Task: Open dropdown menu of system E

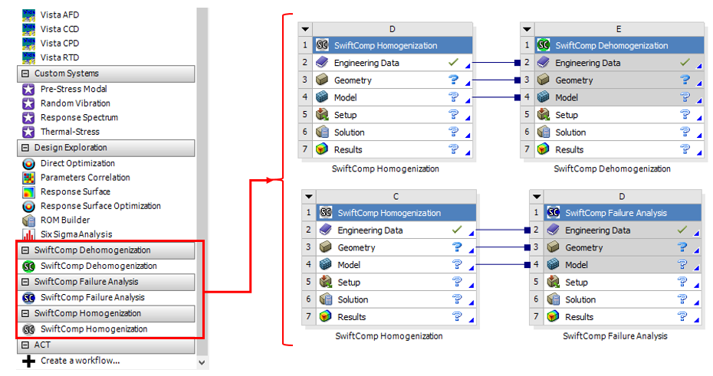Action: tap(527, 29)
